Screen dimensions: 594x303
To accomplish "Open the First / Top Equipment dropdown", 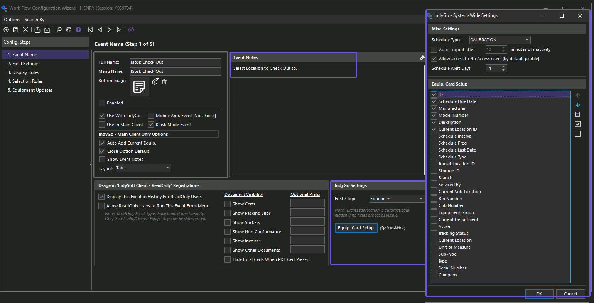I will 396,199.
